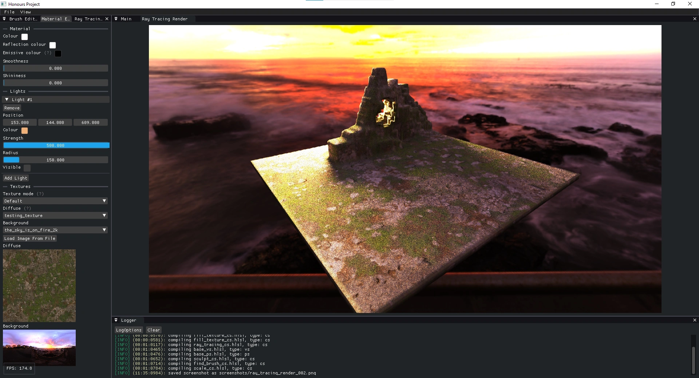Viewport: 699px width, 378px height.
Task: Open the Background image dropdown
Action: [x=55, y=230]
